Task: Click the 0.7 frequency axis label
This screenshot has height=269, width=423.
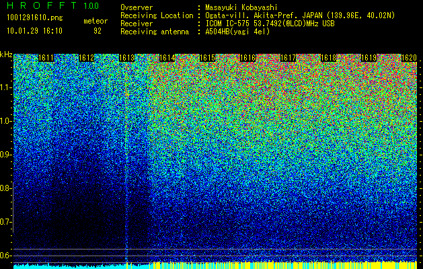Action: [5, 222]
